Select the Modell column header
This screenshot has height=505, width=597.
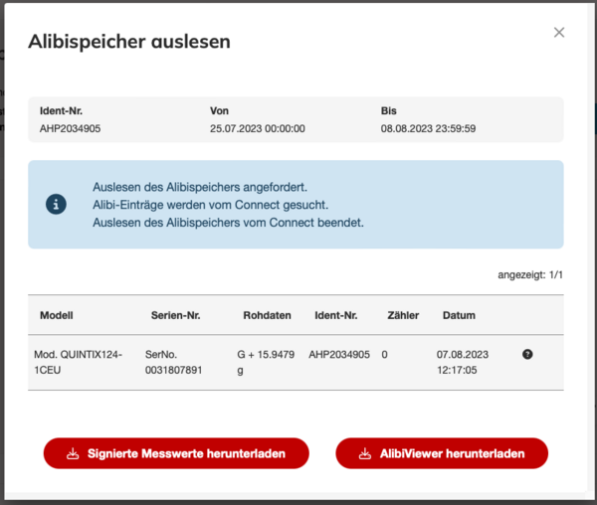pyautogui.click(x=57, y=315)
